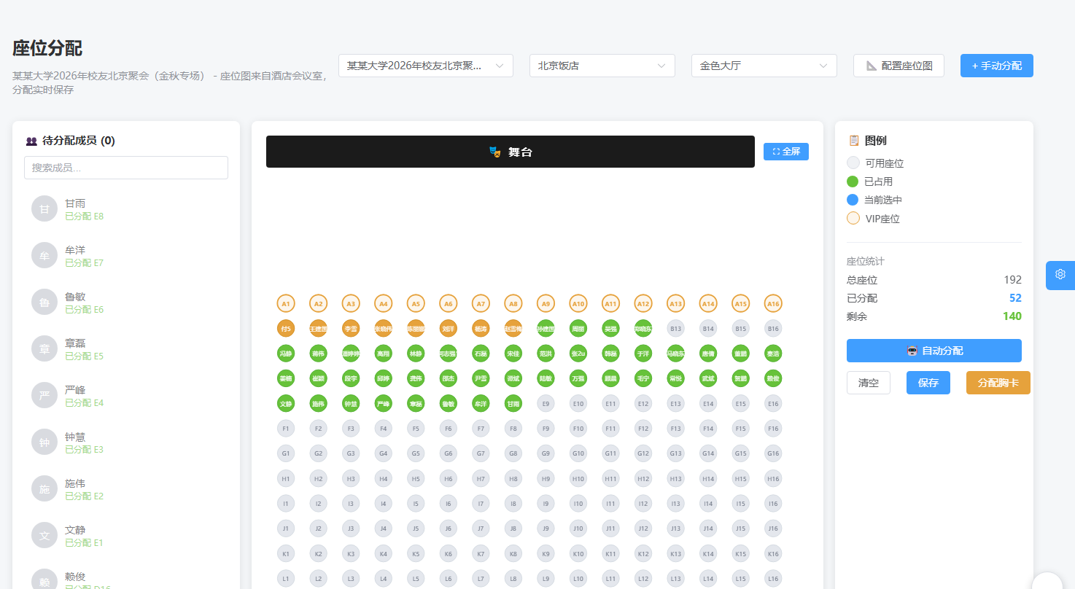Click the 清空 button
Image resolution: width=1075 pixels, height=589 pixels.
[869, 383]
